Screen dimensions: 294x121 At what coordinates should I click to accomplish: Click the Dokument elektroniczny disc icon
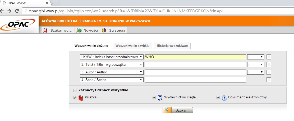click(224, 98)
